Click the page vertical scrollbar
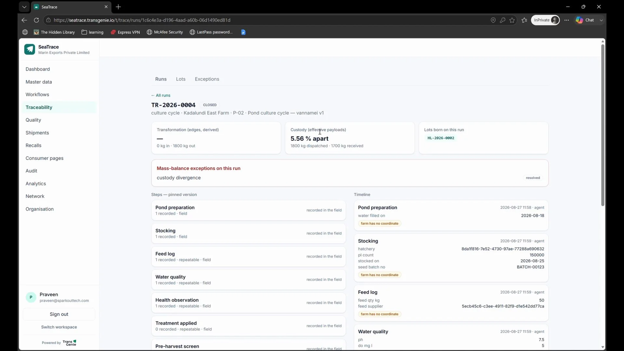This screenshot has width=624, height=351. point(603,125)
